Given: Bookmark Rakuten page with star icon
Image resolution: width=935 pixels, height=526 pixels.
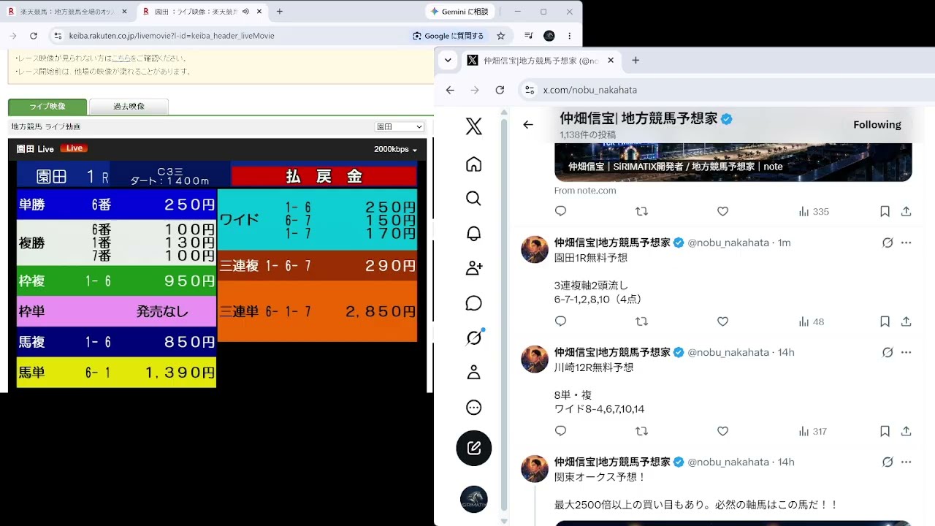Looking at the screenshot, I should (x=500, y=35).
